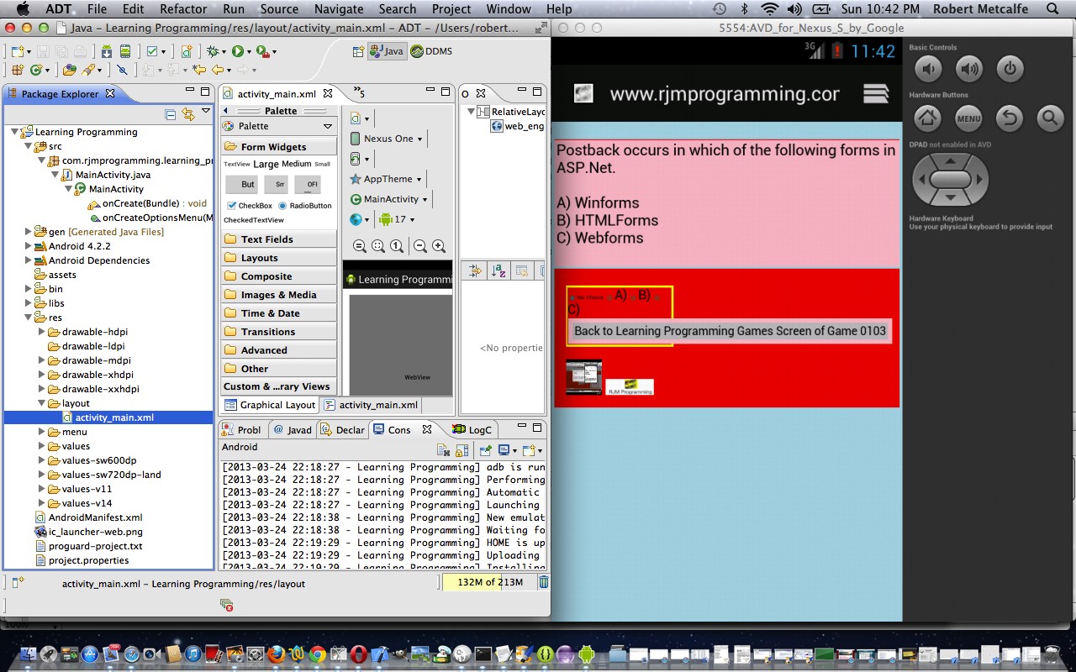Click the Open Perspective icon beside Java
The image size is (1076, 672).
[359, 51]
